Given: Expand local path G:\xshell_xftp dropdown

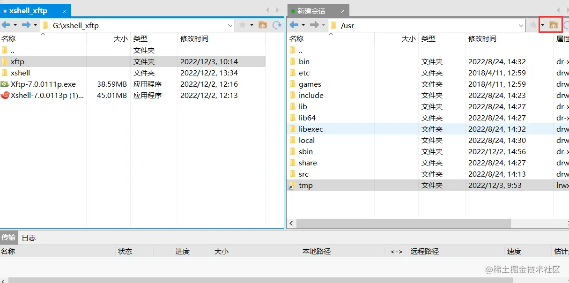Looking at the screenshot, I should point(230,25).
